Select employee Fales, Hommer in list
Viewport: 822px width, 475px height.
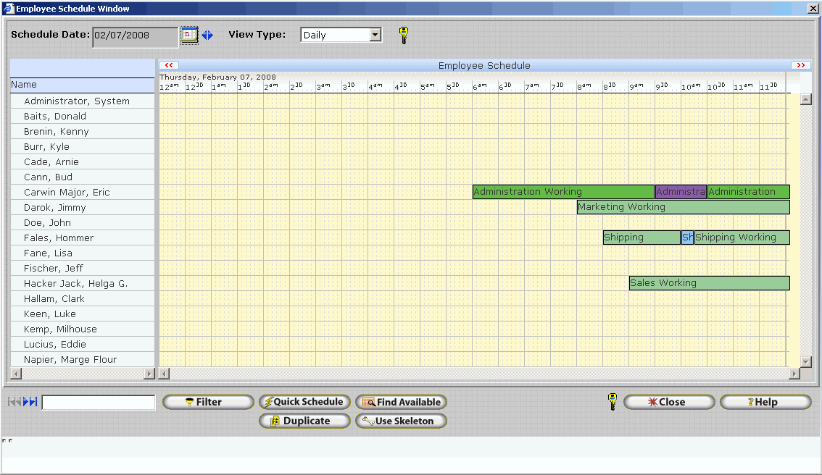tap(59, 237)
